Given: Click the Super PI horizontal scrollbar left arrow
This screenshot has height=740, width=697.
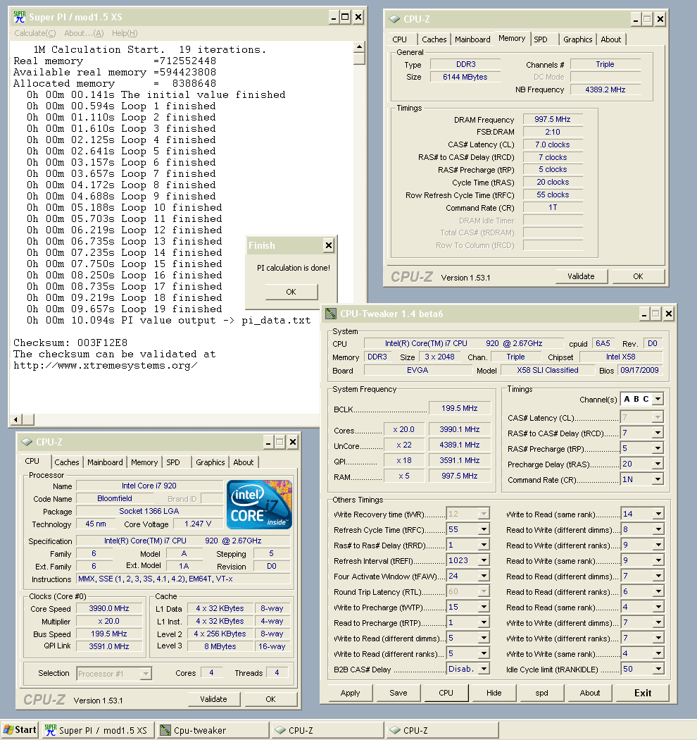Looking at the screenshot, I should pos(16,419).
